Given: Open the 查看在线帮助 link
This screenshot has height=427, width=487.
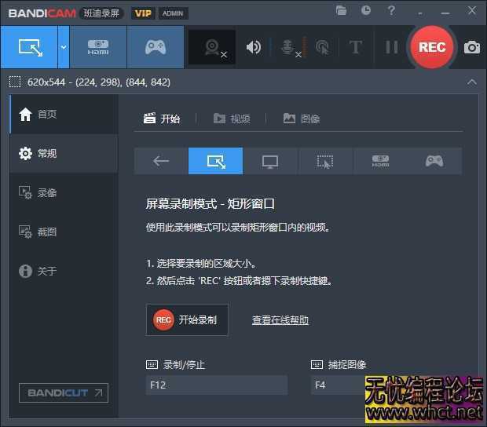Looking at the screenshot, I should point(280,320).
